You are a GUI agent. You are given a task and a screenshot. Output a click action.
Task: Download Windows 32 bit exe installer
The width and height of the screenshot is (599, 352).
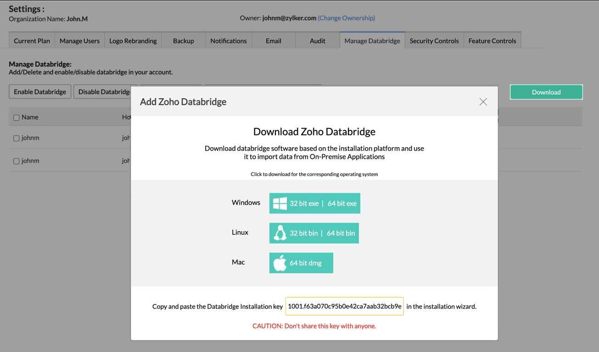(x=304, y=203)
